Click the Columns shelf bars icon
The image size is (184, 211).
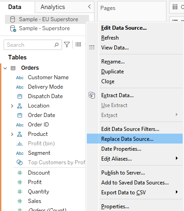[175, 7]
